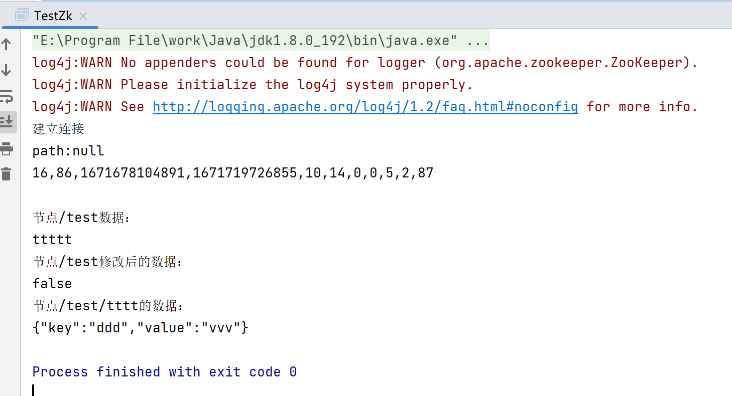Click the 'Please initialize the log4j system' warning
Viewport: 732px width, 396px height.
253,85
